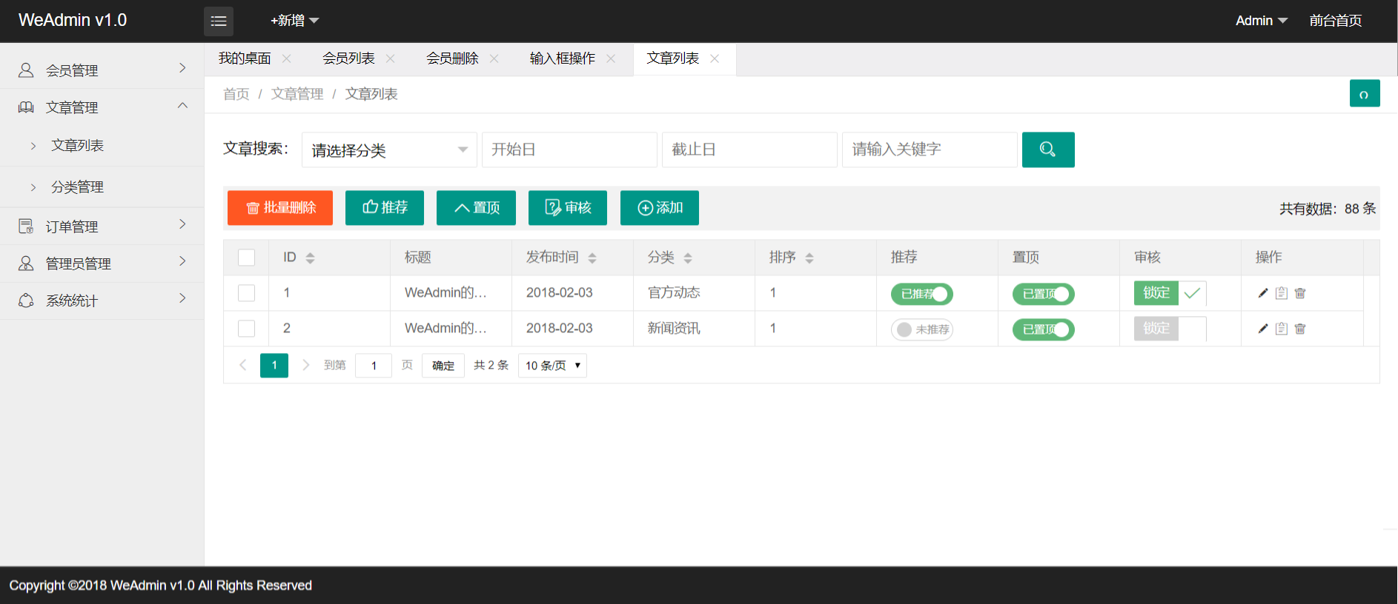Toggle the 已置顶 switch for article 2
1398x604 pixels.
point(1043,329)
